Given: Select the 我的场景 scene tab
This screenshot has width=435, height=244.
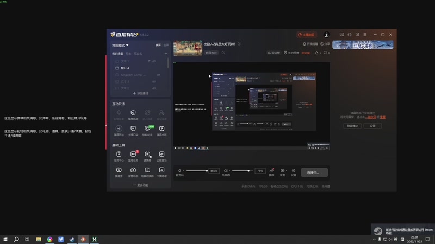Looking at the screenshot, I should (x=117, y=54).
